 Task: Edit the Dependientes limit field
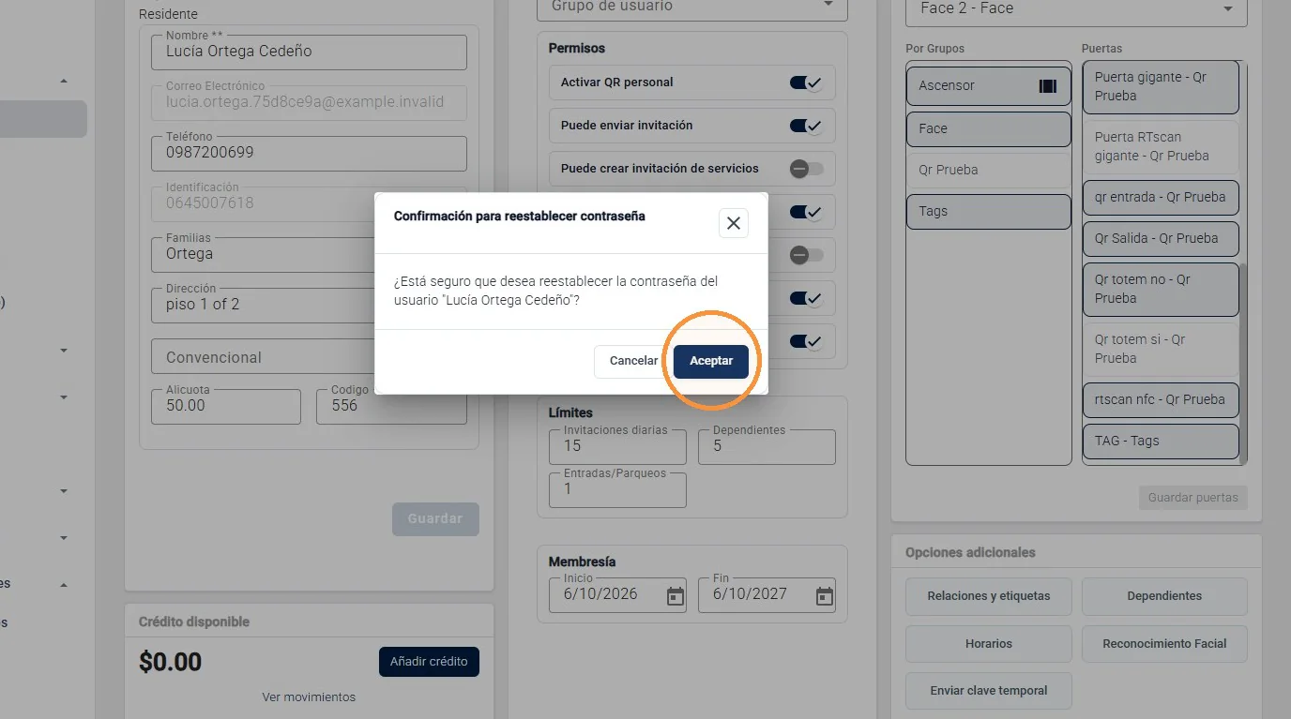point(767,447)
